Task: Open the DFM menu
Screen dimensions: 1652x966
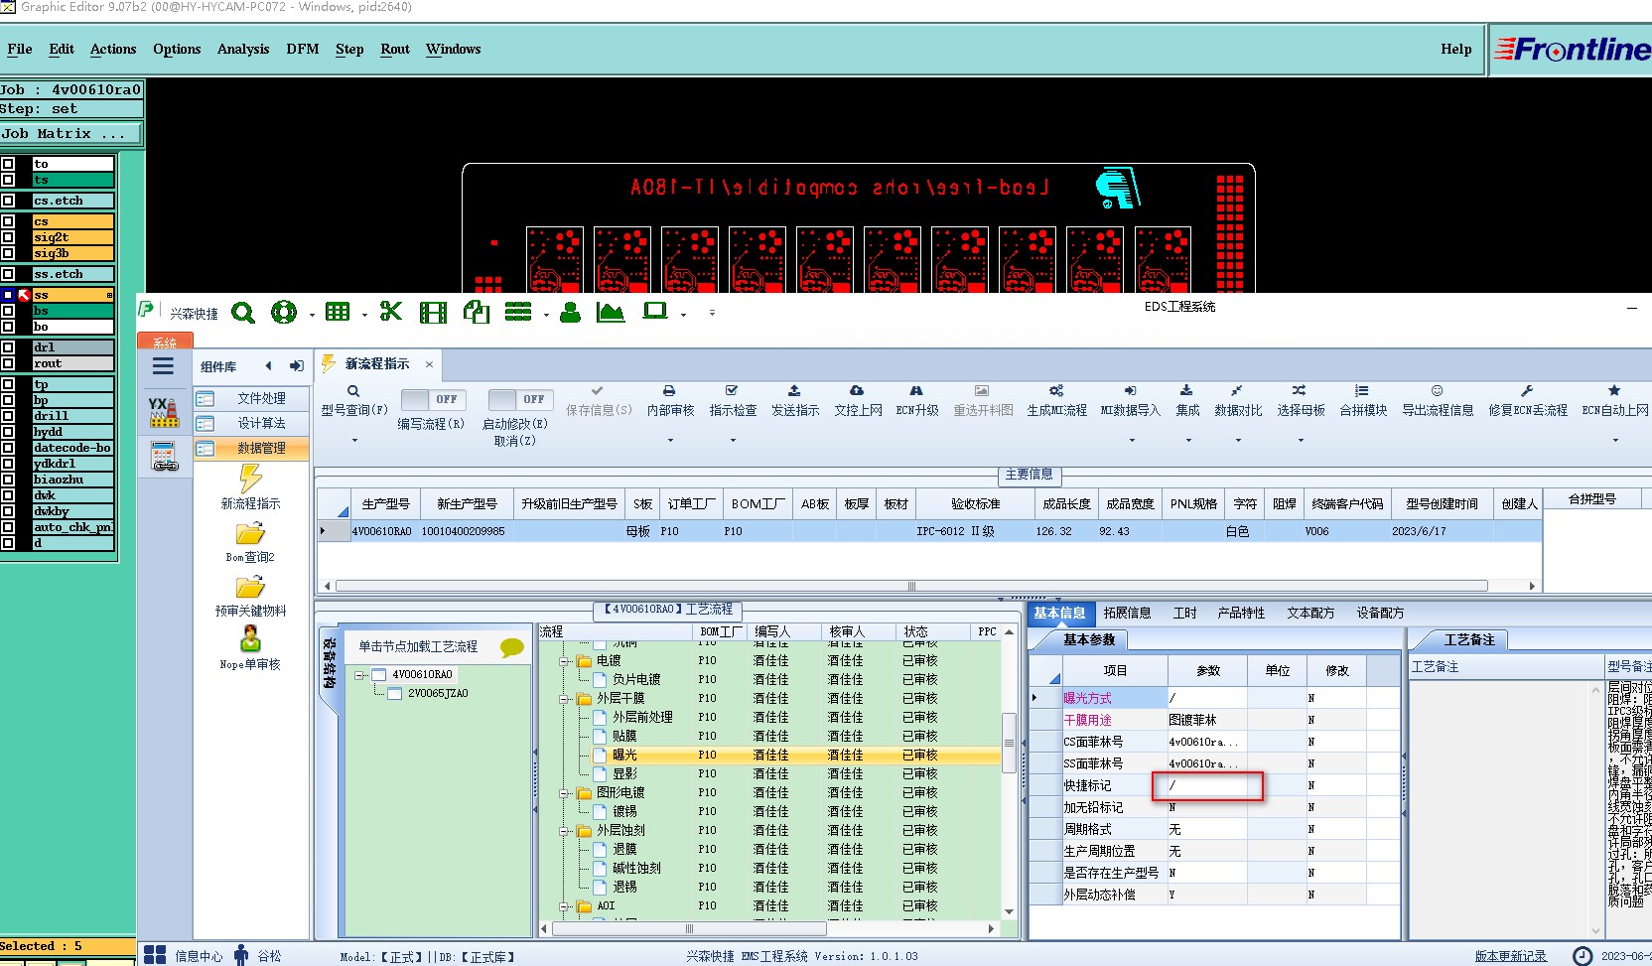Action: (303, 49)
